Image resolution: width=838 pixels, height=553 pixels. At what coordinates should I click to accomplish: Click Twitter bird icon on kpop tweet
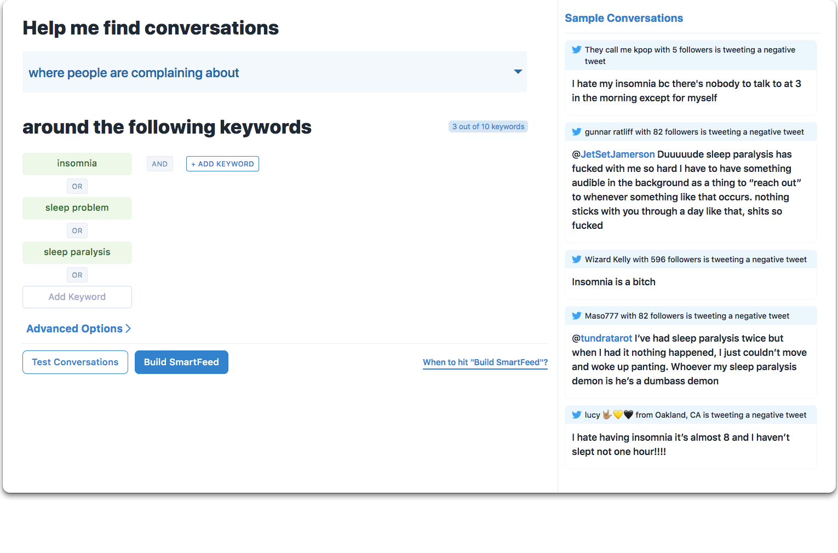(577, 49)
